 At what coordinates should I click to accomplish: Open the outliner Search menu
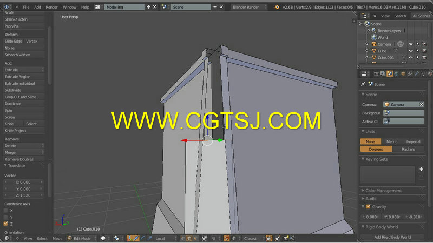(400, 16)
